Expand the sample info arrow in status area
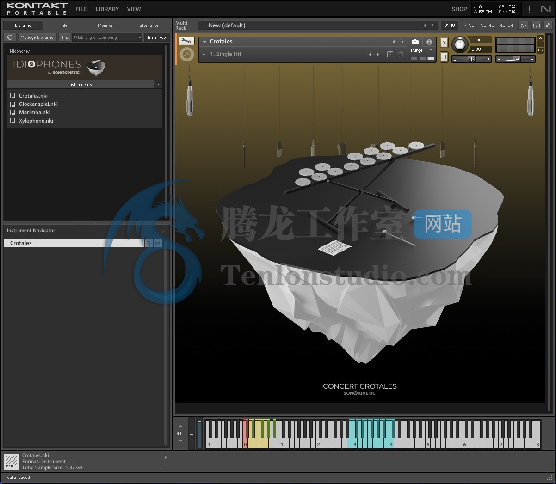The width and height of the screenshot is (556, 484). point(165,458)
